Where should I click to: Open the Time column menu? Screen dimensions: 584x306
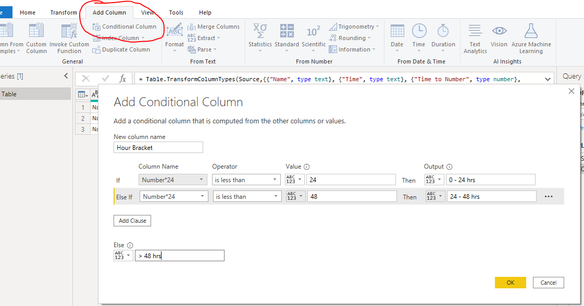419,37
